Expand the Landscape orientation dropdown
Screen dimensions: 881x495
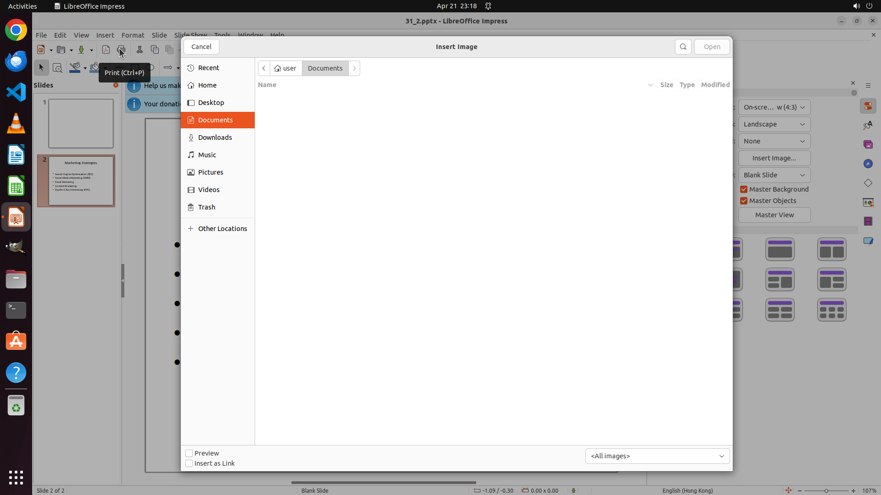[x=774, y=124]
